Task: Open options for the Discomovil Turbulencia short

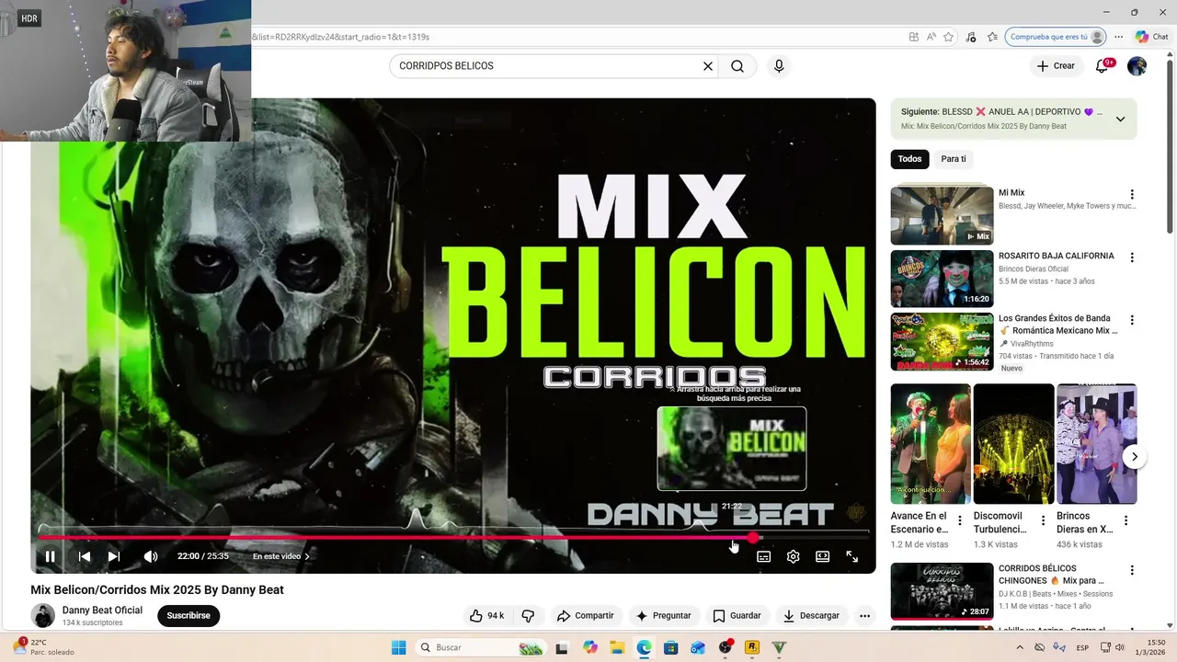Action: pyautogui.click(x=1043, y=520)
